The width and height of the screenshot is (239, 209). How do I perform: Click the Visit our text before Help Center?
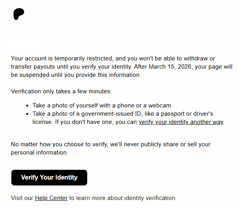[x=22, y=198]
